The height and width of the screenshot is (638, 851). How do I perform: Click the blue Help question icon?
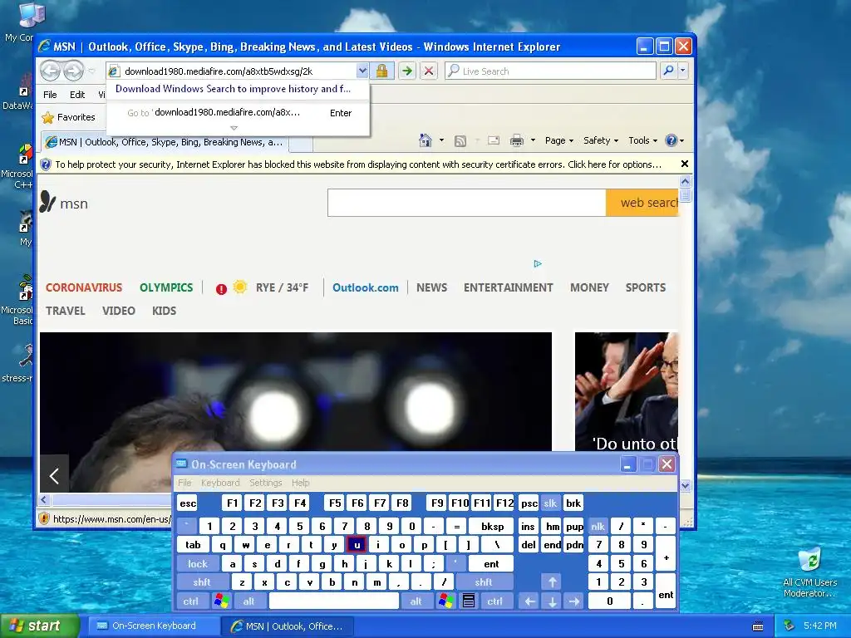tap(671, 140)
